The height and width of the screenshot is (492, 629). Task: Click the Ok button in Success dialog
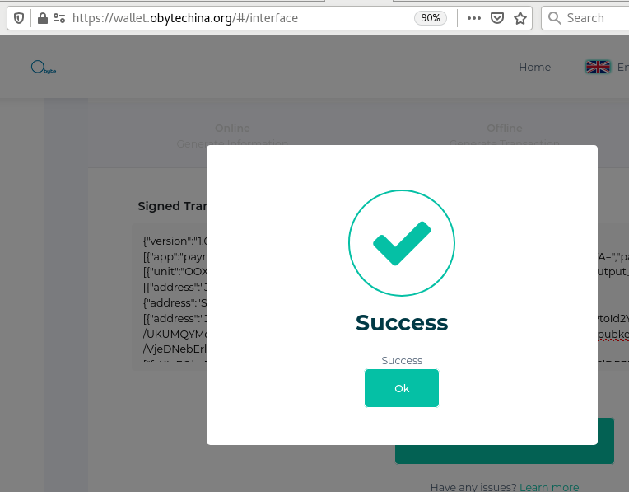pyautogui.click(x=402, y=388)
